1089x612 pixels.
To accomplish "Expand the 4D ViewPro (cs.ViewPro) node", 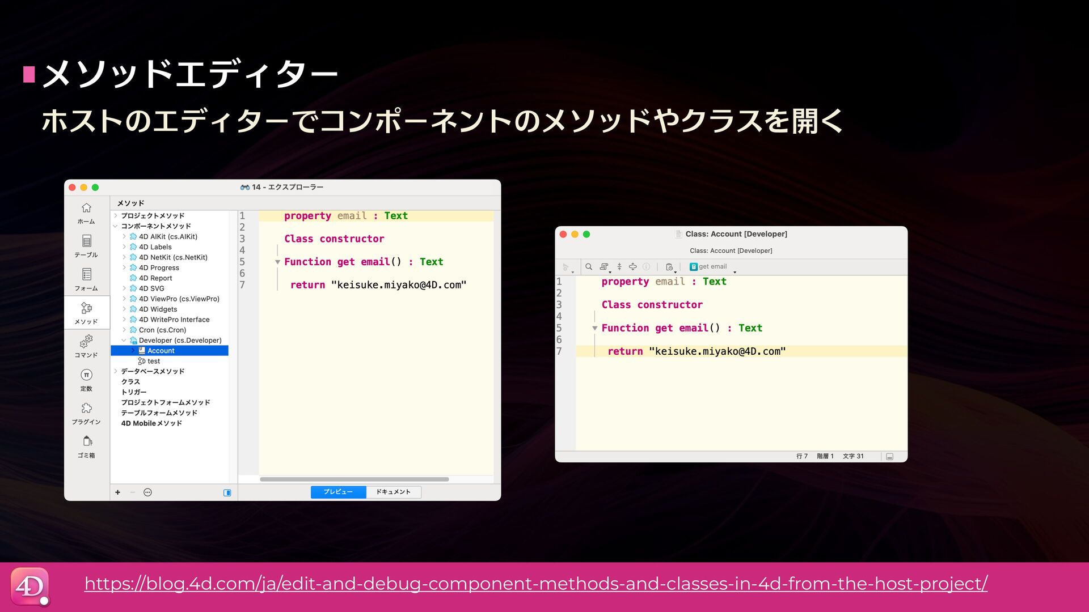I will (x=124, y=299).
